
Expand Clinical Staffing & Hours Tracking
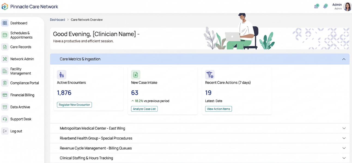(344, 158)
